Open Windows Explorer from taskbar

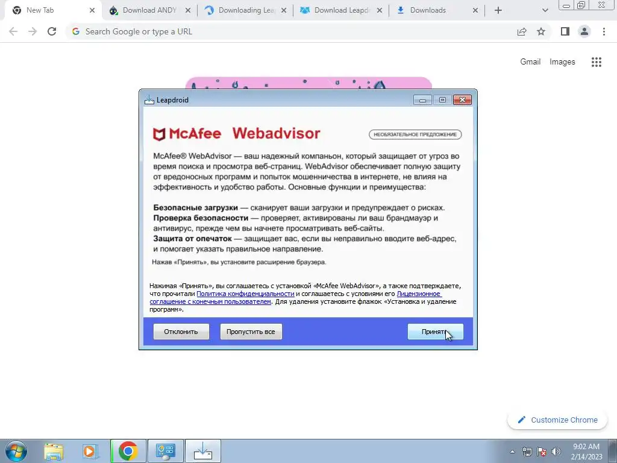pyautogui.click(x=54, y=451)
